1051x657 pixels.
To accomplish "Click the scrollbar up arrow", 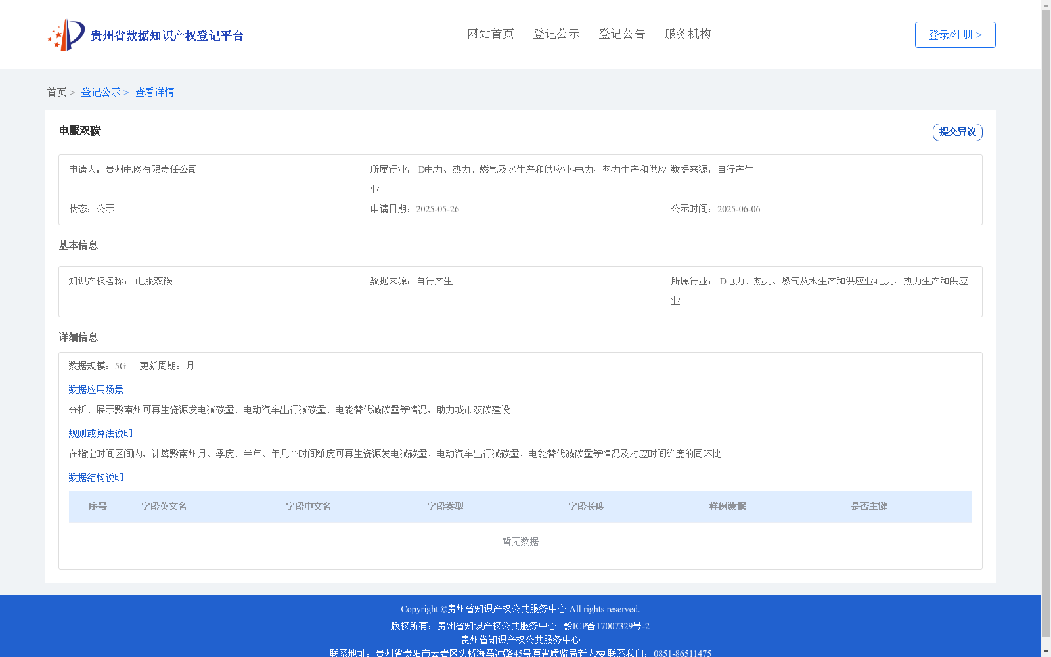I will point(1046,5).
